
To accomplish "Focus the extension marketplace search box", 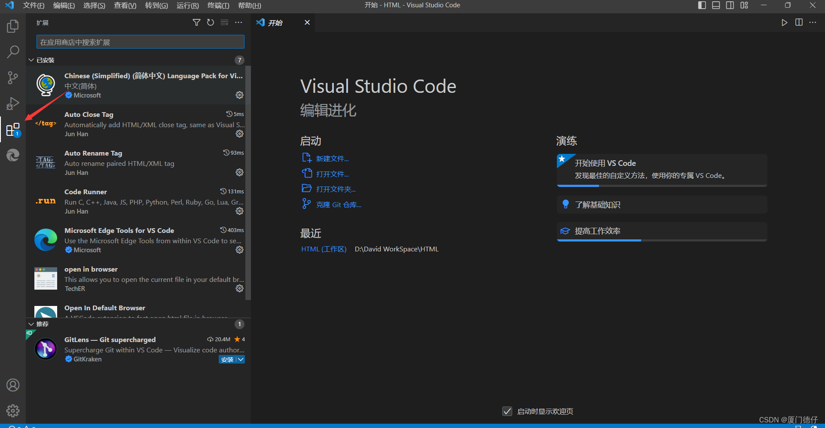I will 140,42.
